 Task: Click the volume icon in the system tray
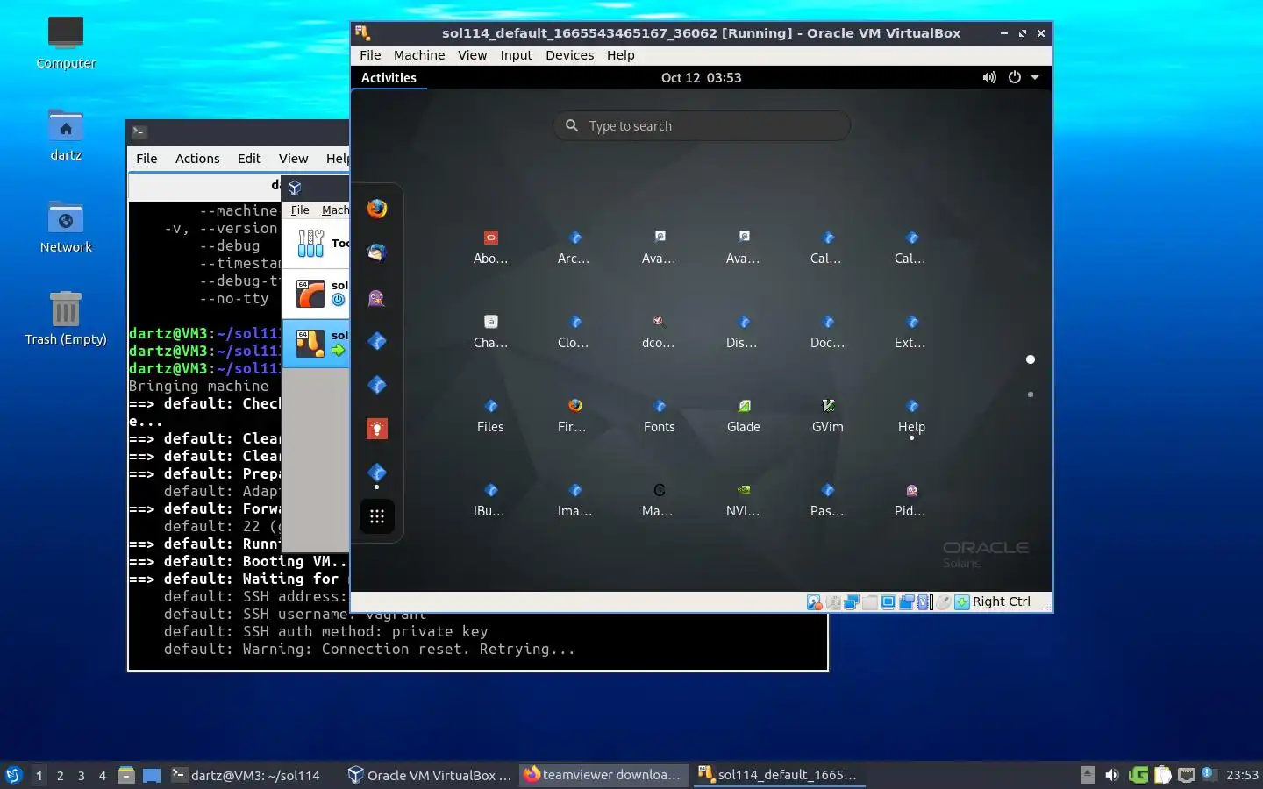pyautogui.click(x=1112, y=775)
